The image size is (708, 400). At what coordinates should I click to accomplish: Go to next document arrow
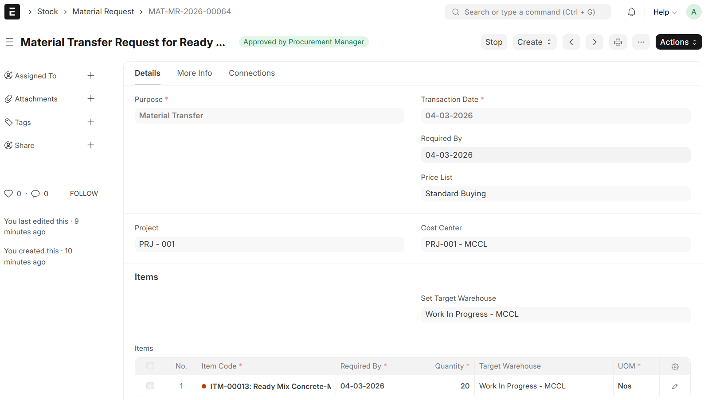tap(594, 42)
